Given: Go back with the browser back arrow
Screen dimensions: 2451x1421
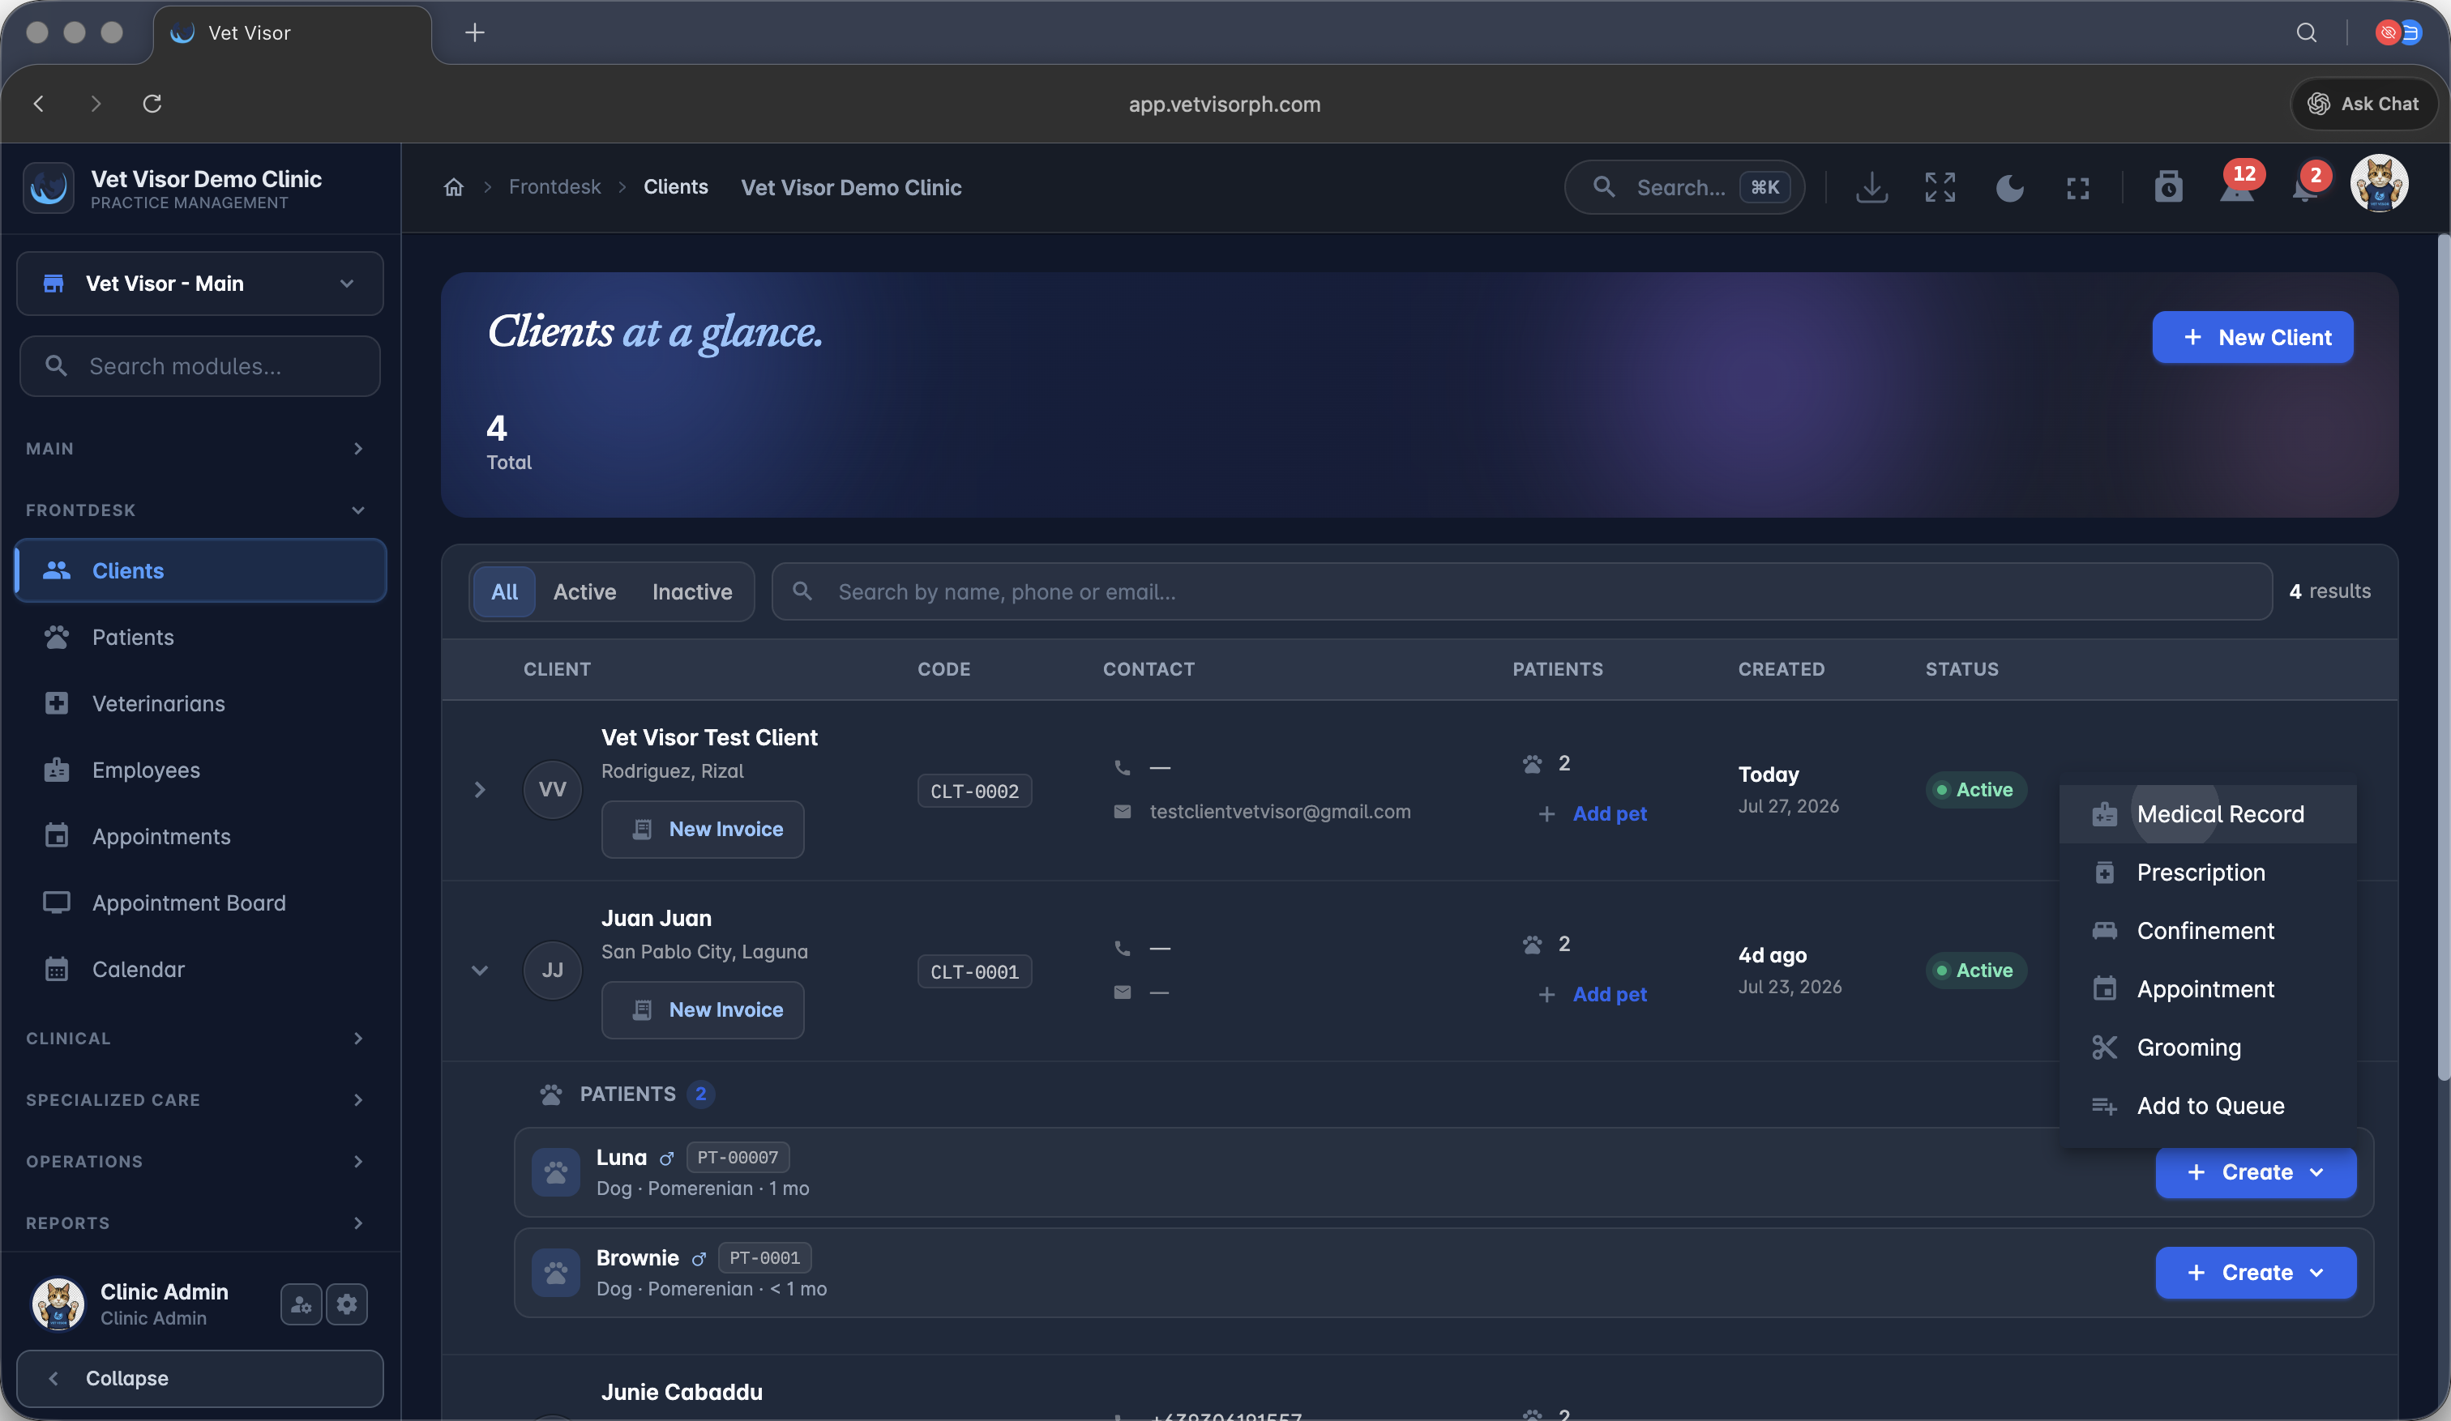Looking at the screenshot, I should [x=39, y=103].
